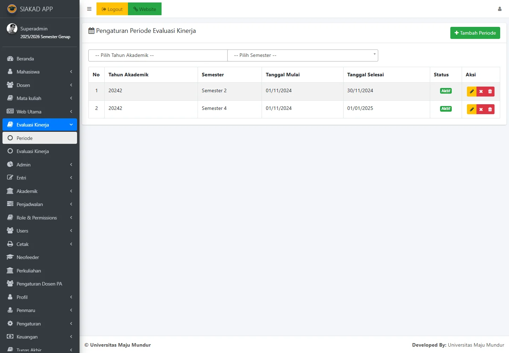
Task: Click the X icon for Semester 4 row
Action: point(481,109)
